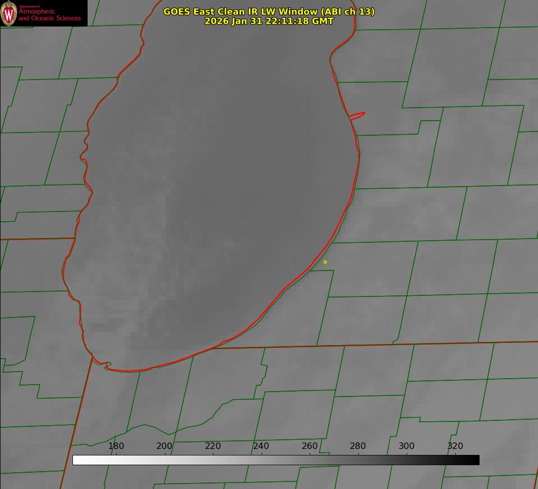Click the 260 colorbar label
Viewport: 538px width, 489px height.
click(x=309, y=446)
